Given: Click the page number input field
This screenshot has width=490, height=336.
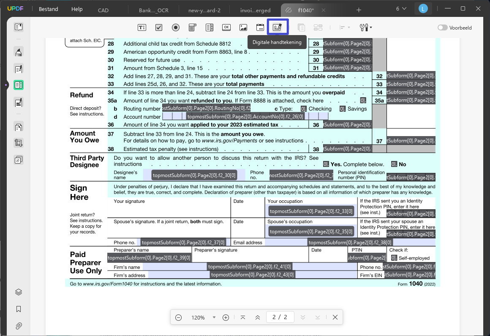Looking at the screenshot, I should click(x=279, y=317).
